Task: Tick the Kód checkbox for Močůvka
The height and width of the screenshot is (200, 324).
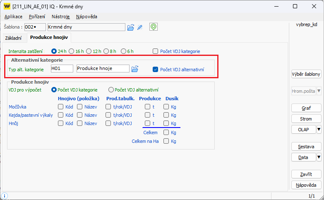Action: [x=61, y=107]
